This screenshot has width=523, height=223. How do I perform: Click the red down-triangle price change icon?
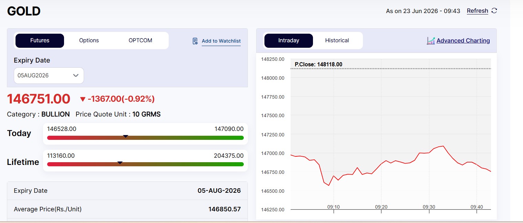click(x=83, y=99)
